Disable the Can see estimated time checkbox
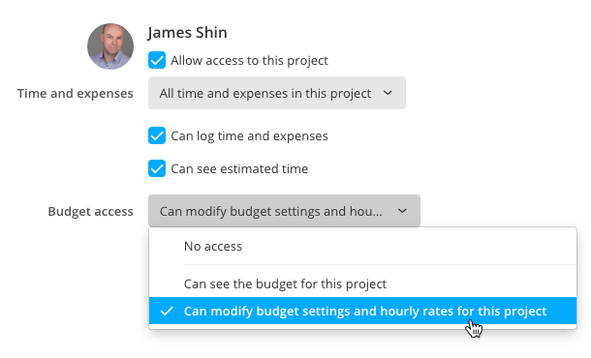 tap(157, 168)
